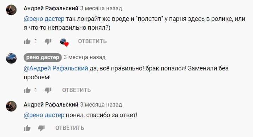Viewport: 253px width, 137px height.
Task: Dislike рено дастер's reply comment
Action: tap(48, 90)
